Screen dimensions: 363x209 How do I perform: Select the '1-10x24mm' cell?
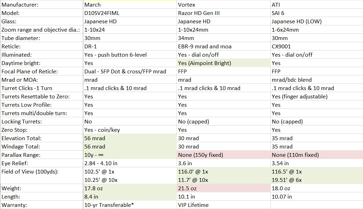(224, 30)
